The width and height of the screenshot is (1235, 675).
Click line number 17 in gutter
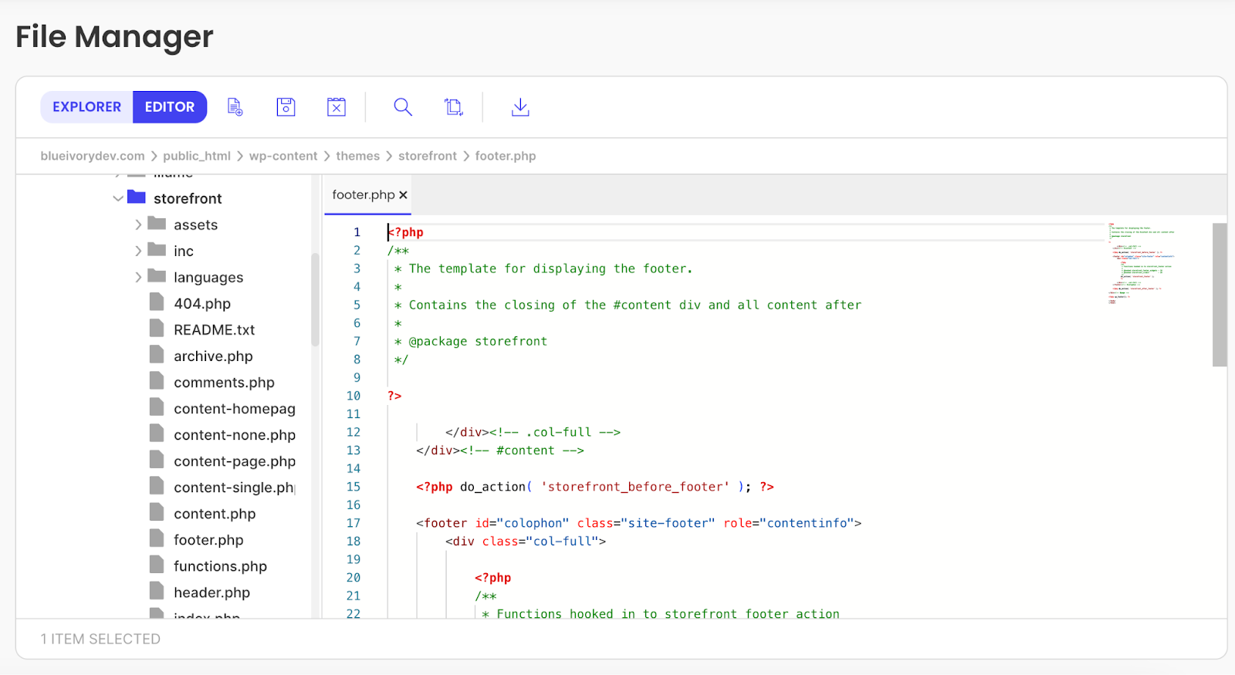pyautogui.click(x=353, y=523)
